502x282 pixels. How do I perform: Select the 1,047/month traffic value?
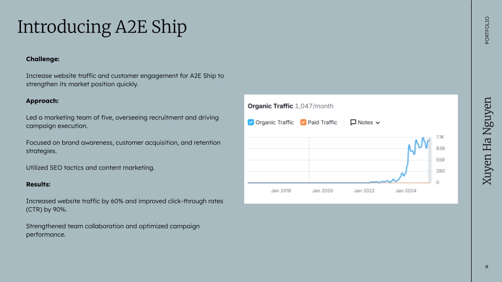tap(314, 106)
